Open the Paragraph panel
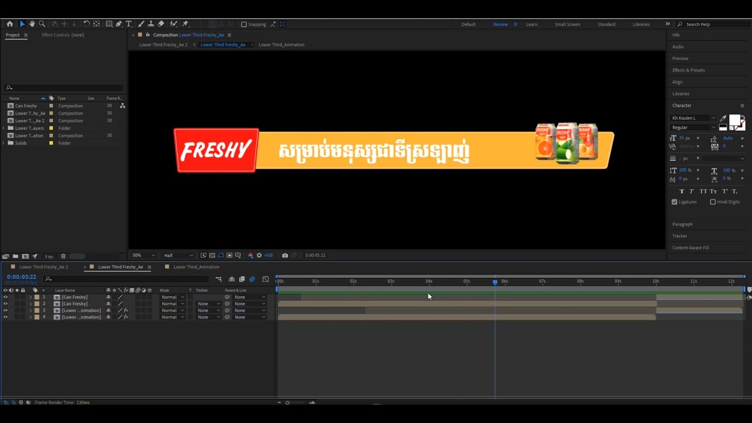The image size is (752, 423). tap(682, 224)
